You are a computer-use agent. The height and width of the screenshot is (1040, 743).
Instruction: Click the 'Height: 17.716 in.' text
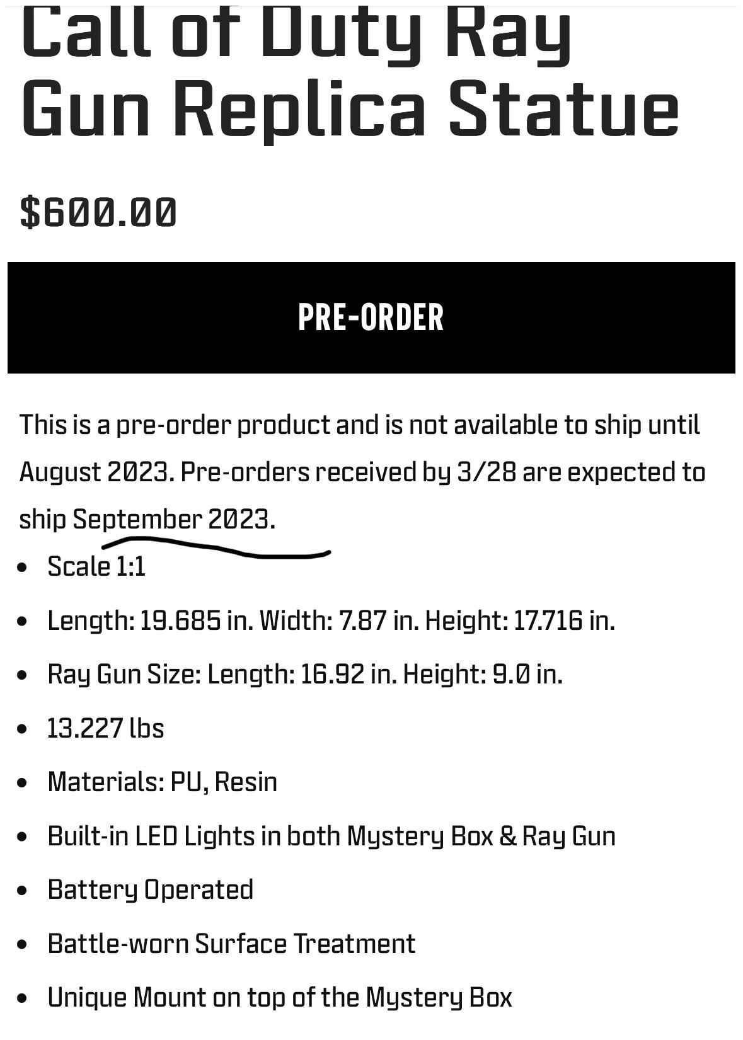pos(520,620)
